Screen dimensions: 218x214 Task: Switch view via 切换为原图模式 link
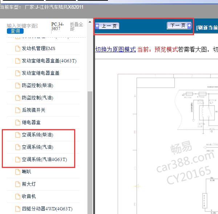tap(116, 49)
